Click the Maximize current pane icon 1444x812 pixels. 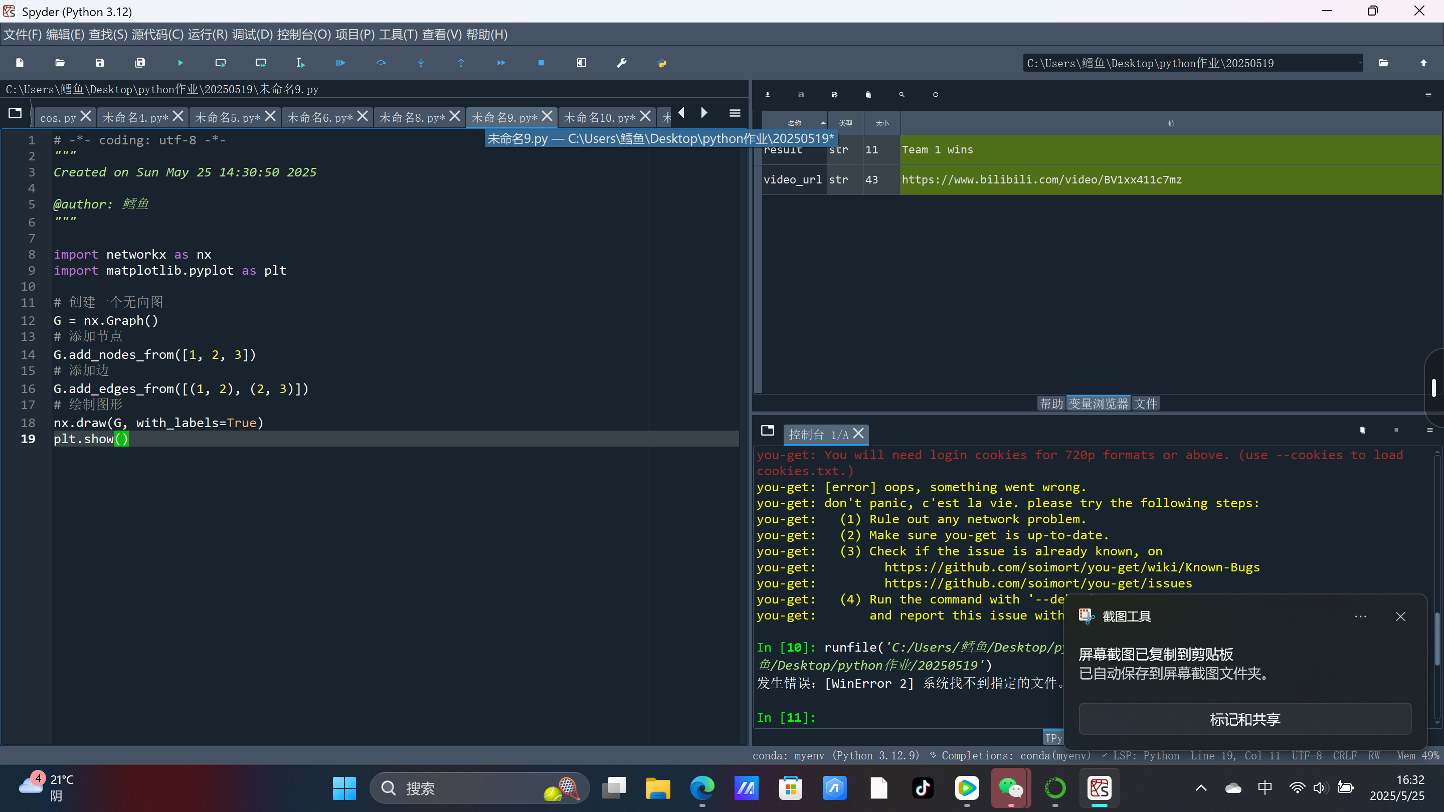(581, 63)
